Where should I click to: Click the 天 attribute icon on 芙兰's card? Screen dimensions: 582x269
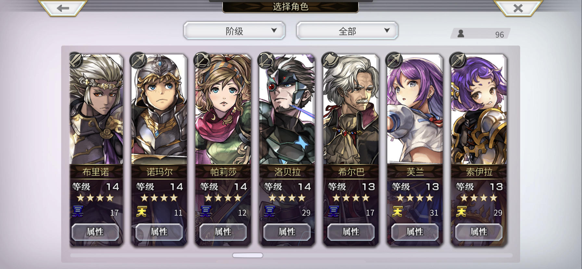(x=398, y=212)
